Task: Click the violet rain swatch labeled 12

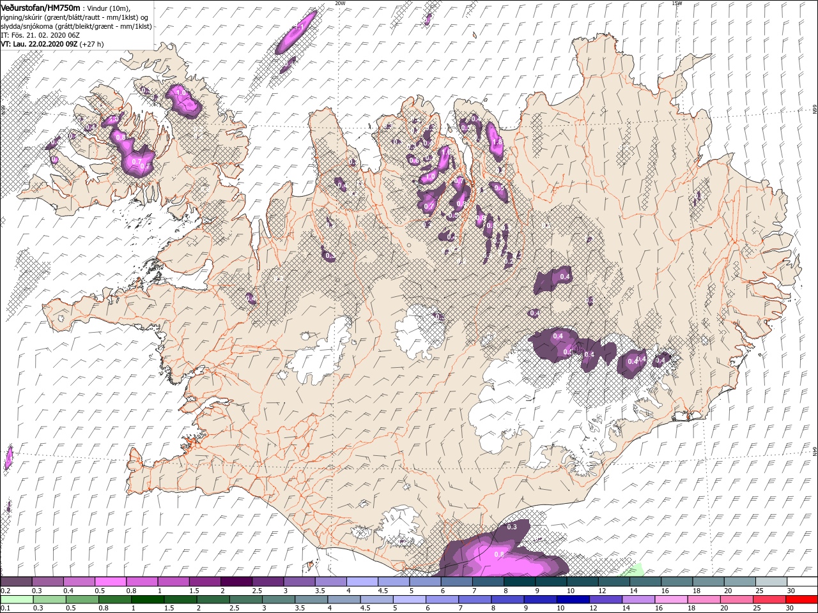Action: (x=605, y=600)
